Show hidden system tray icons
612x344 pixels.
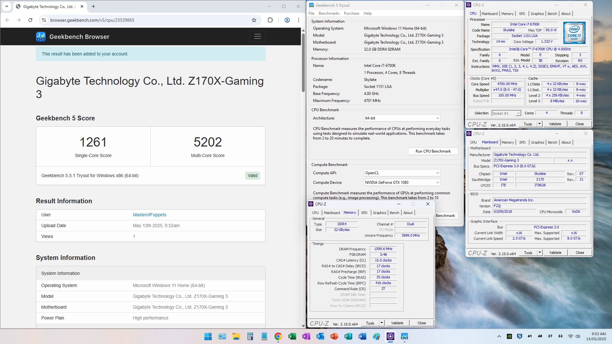pos(499,336)
